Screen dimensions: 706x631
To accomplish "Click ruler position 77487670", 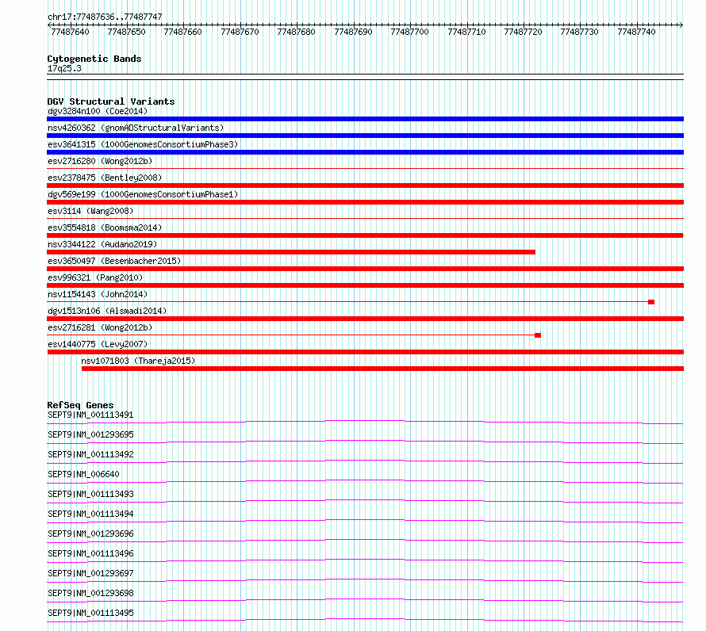I will [240, 32].
